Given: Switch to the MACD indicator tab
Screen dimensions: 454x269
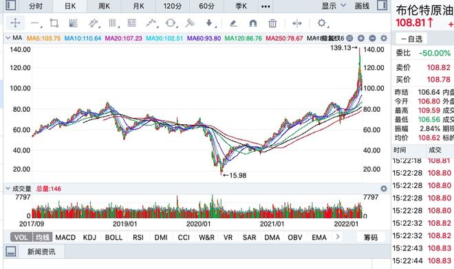Looking at the screenshot, I should [x=65, y=237].
